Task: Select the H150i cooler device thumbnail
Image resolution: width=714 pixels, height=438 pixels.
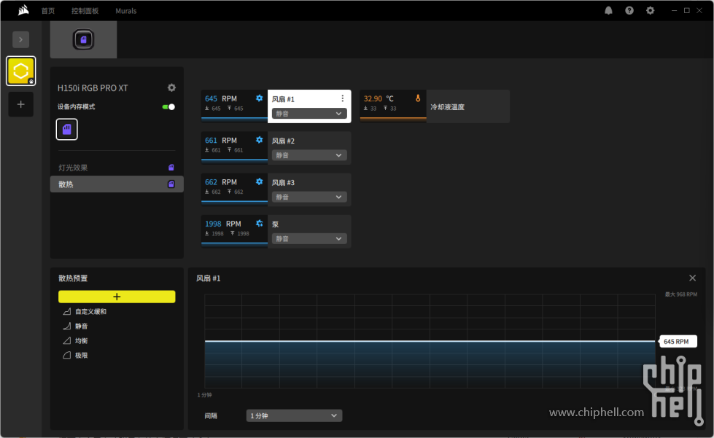Action: coord(83,39)
